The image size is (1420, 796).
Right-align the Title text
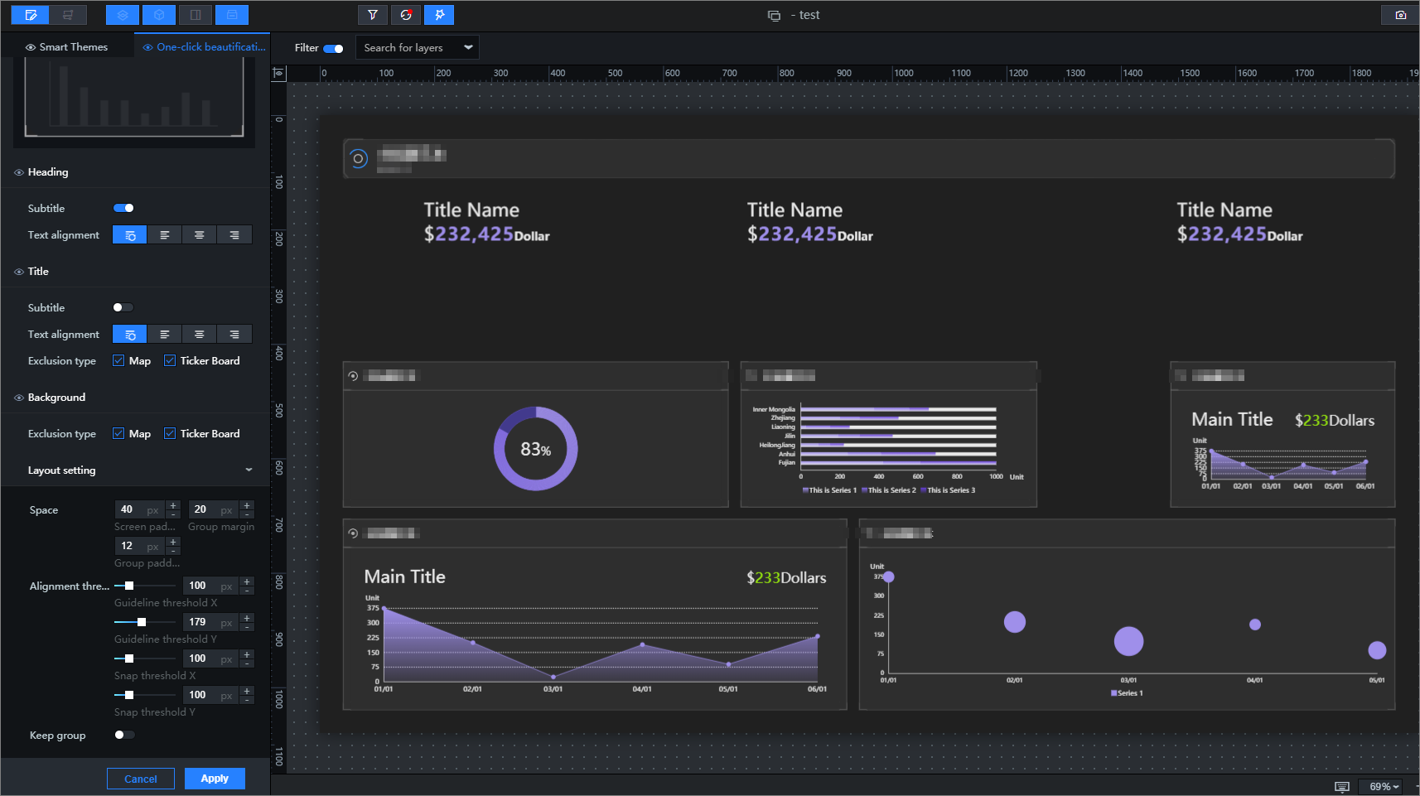(234, 335)
